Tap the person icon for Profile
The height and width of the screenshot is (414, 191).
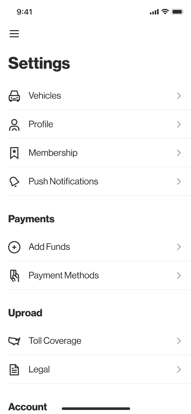pyautogui.click(x=14, y=125)
